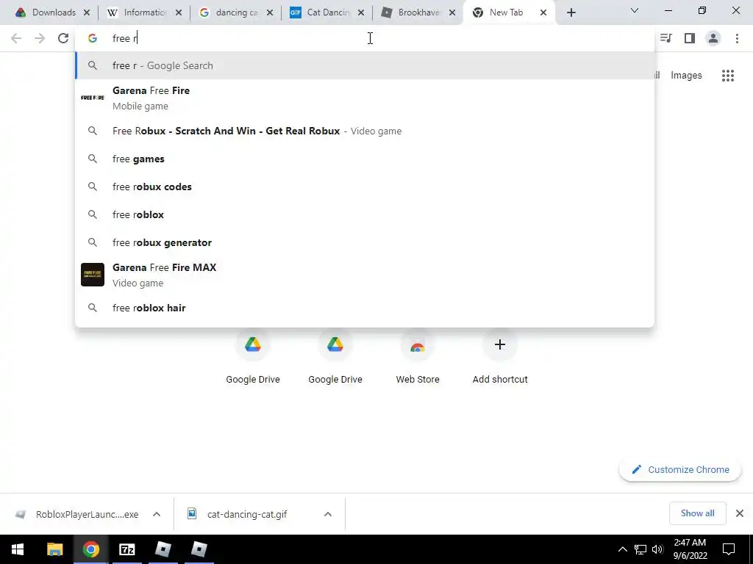Click the taskbar clock showing 2:47 AM

click(690, 549)
